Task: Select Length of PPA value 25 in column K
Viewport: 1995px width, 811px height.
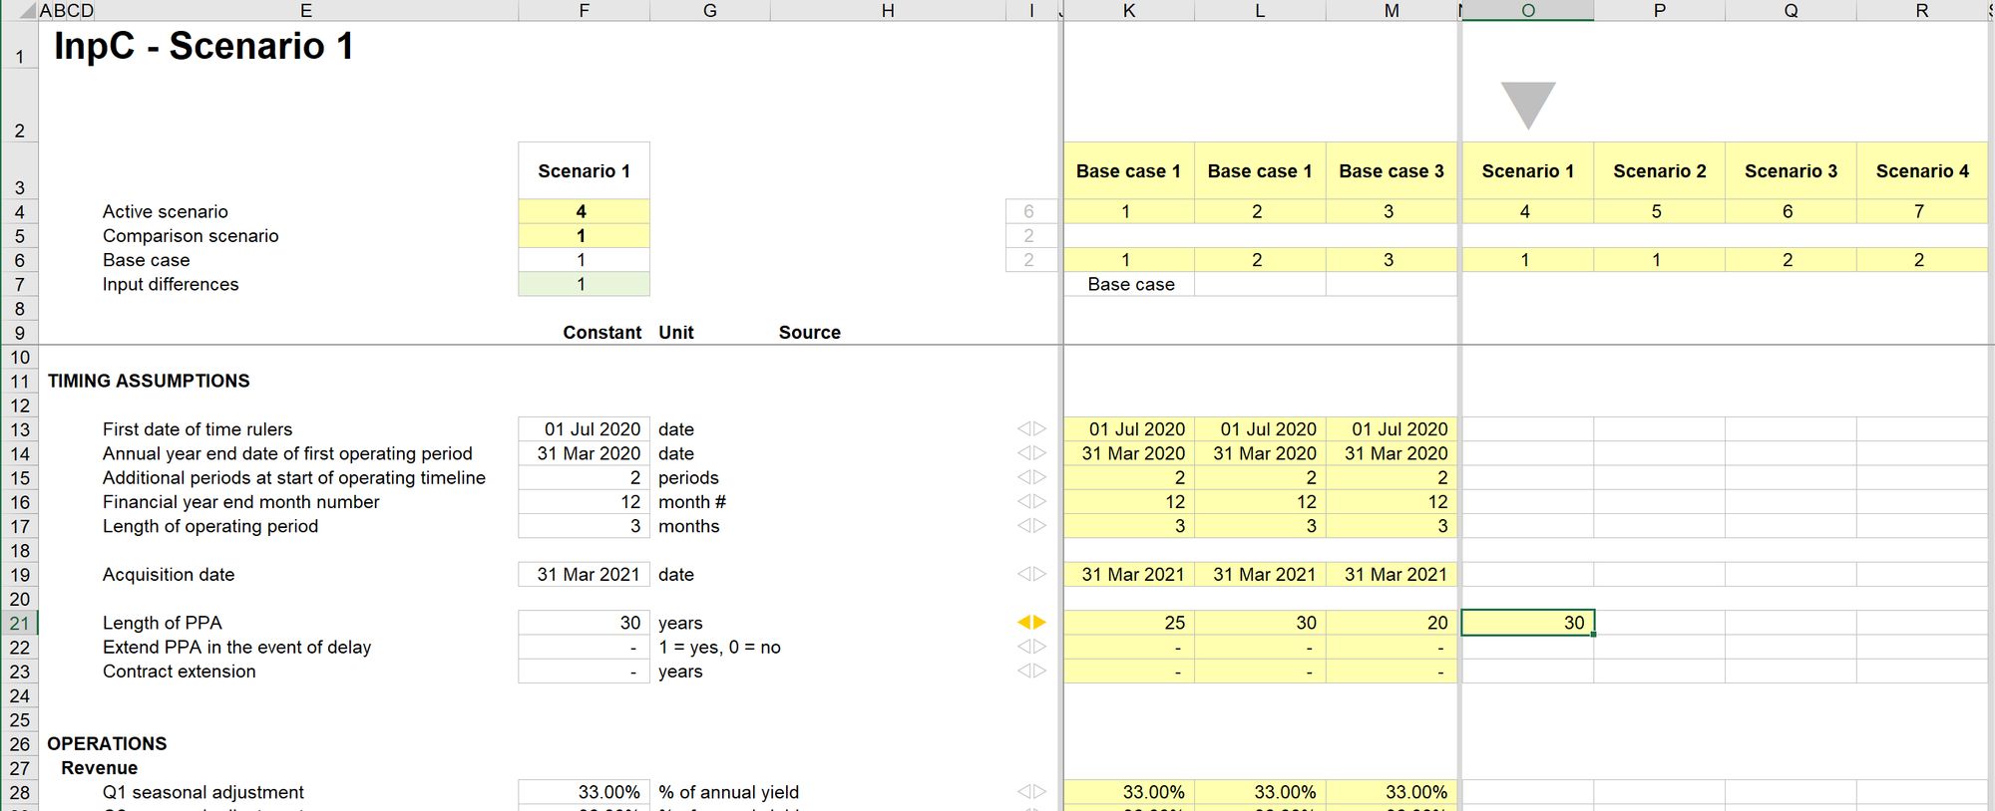Action: [x=1129, y=623]
